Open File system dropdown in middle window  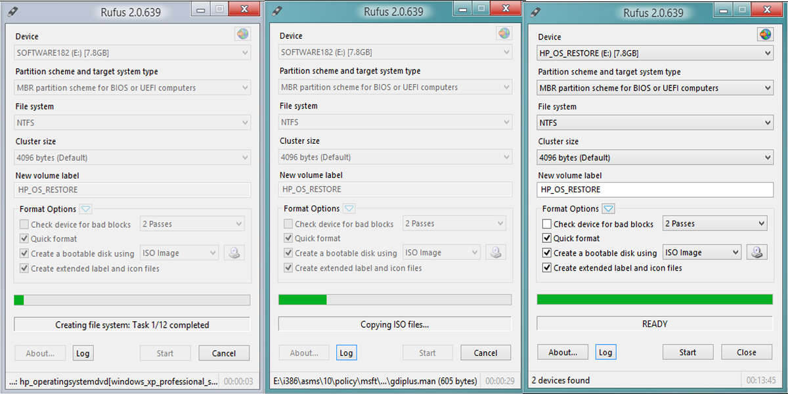tap(395, 122)
